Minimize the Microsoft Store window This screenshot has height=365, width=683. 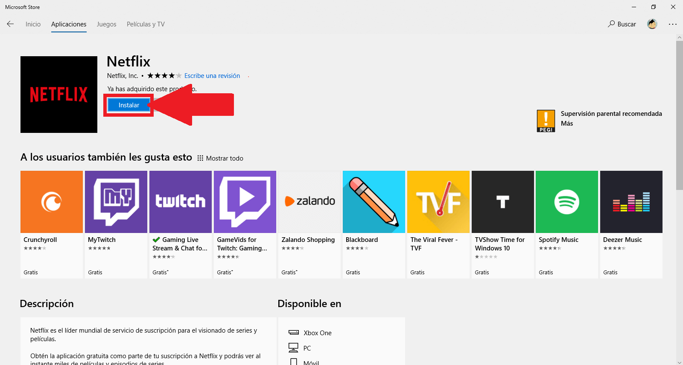pyautogui.click(x=634, y=7)
